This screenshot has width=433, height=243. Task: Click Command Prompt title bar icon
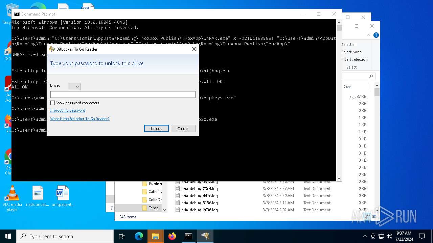pos(17,14)
